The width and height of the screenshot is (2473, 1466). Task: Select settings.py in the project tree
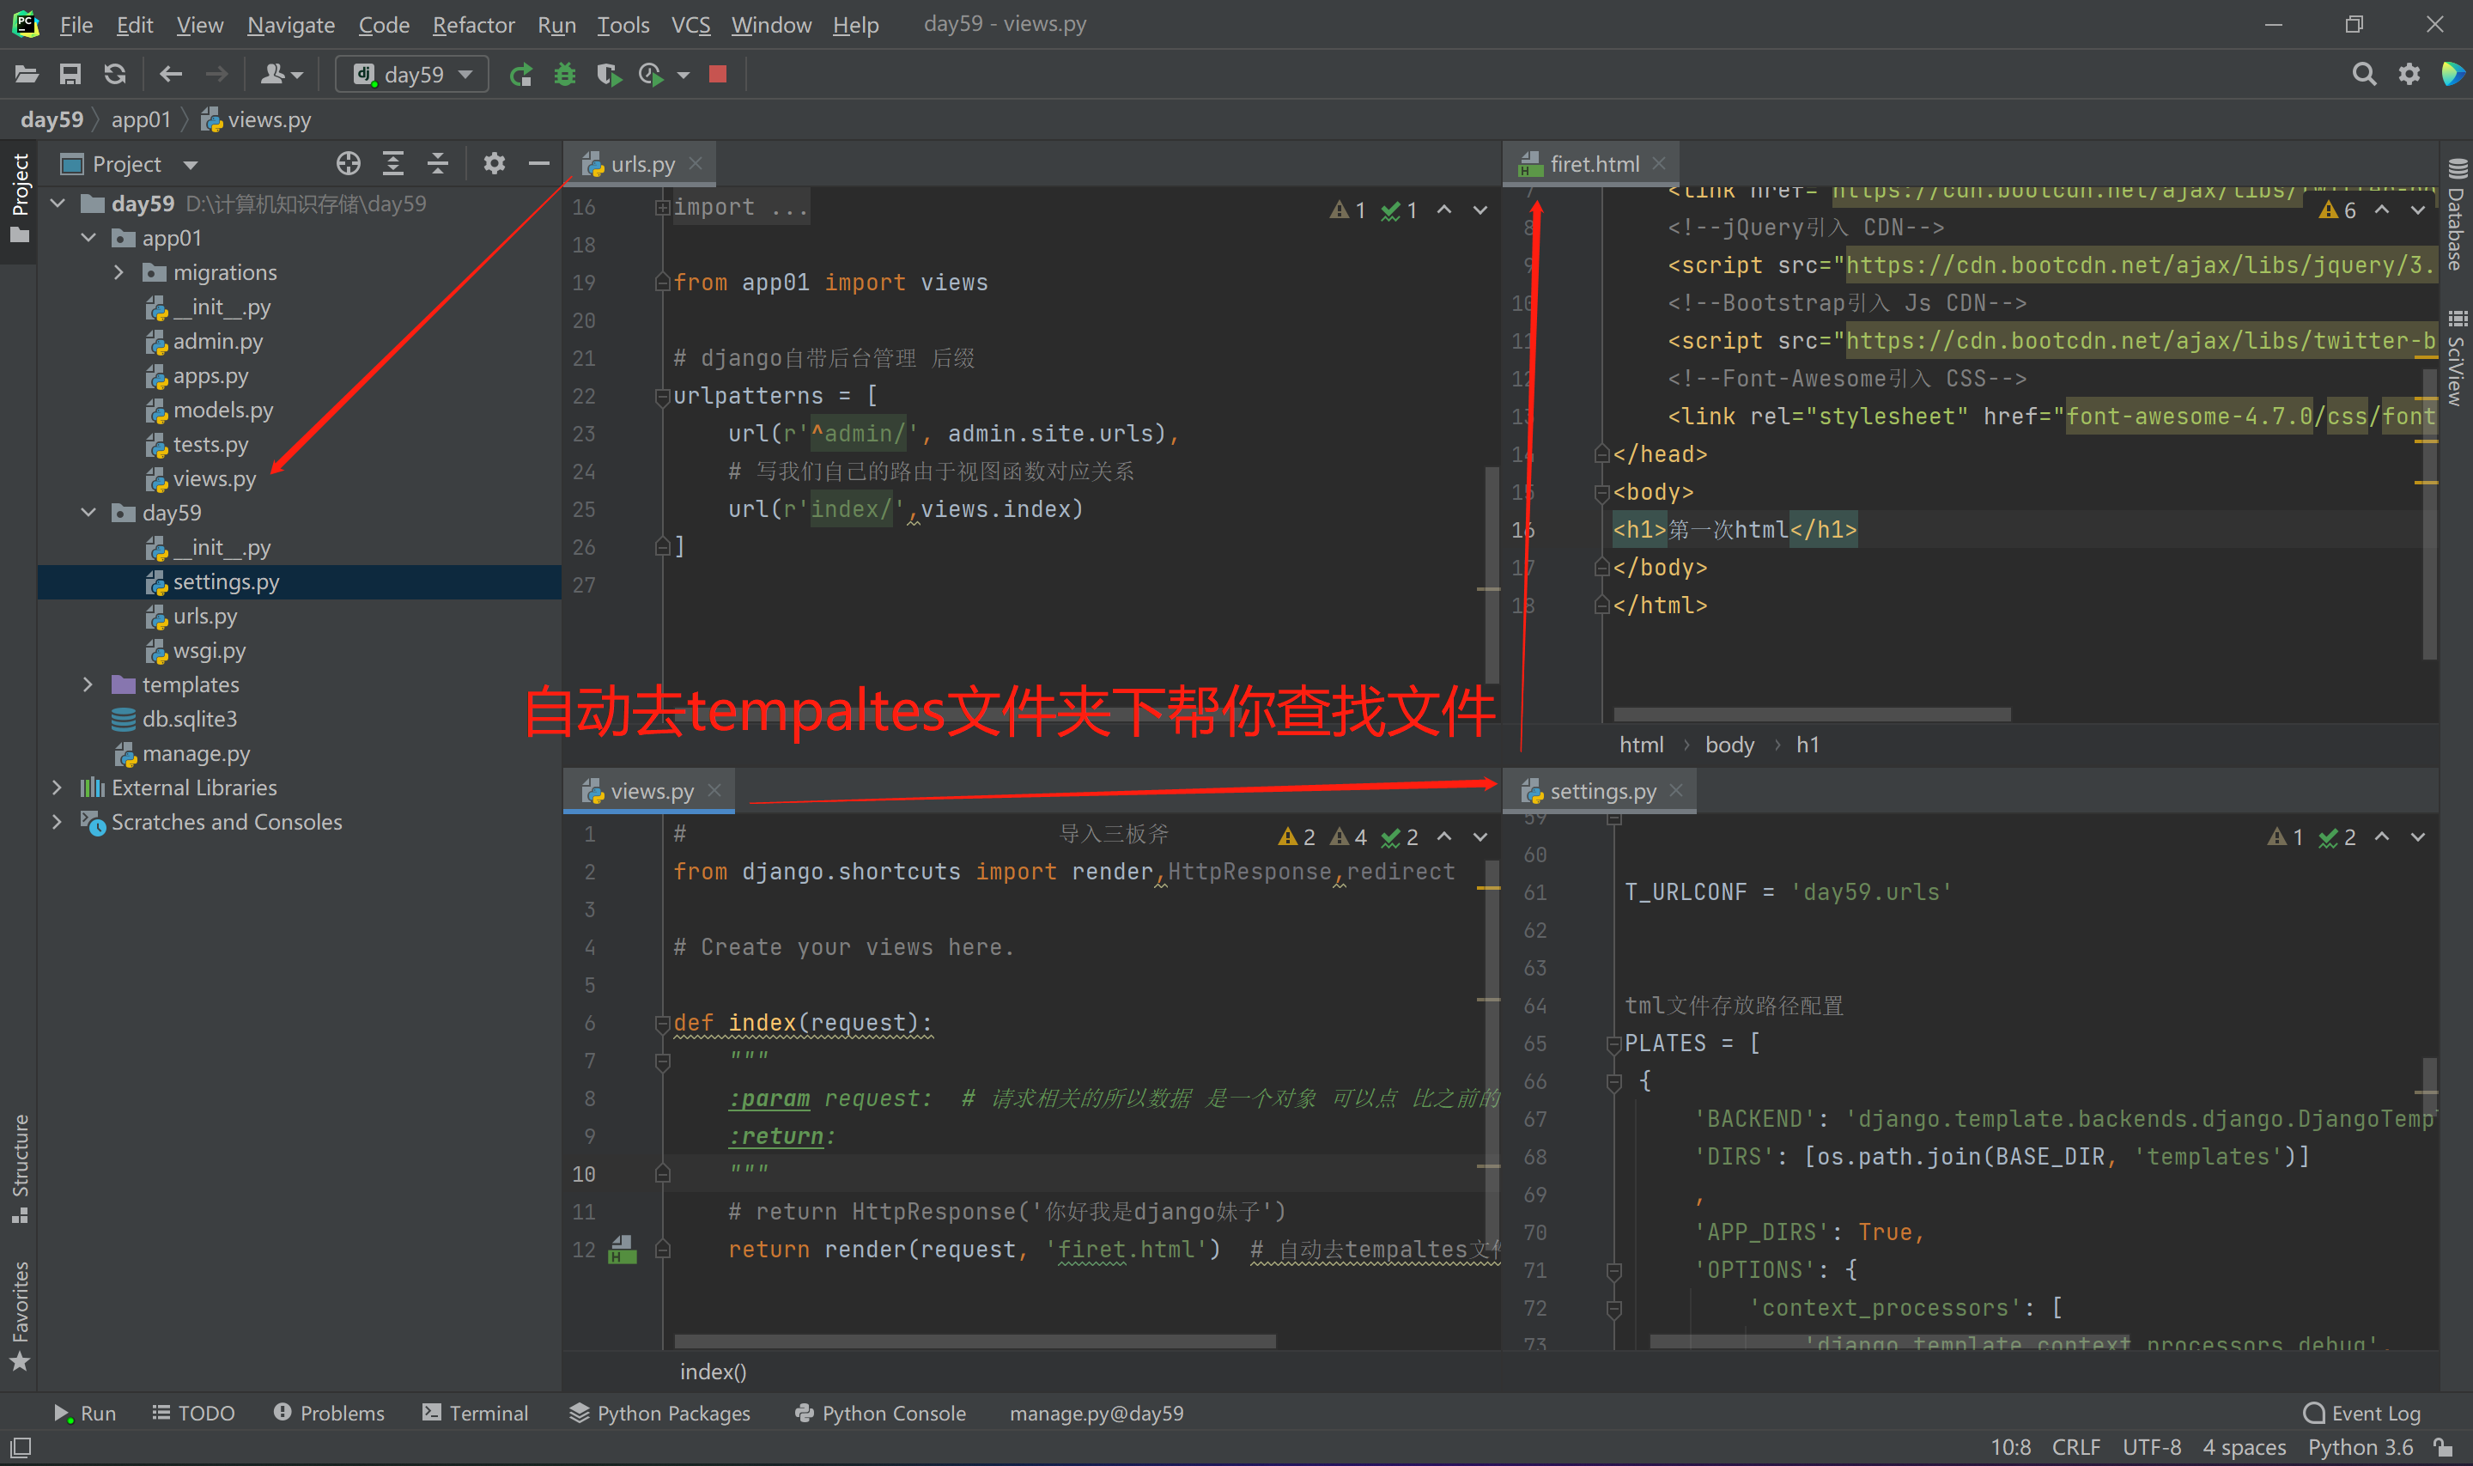[299, 582]
